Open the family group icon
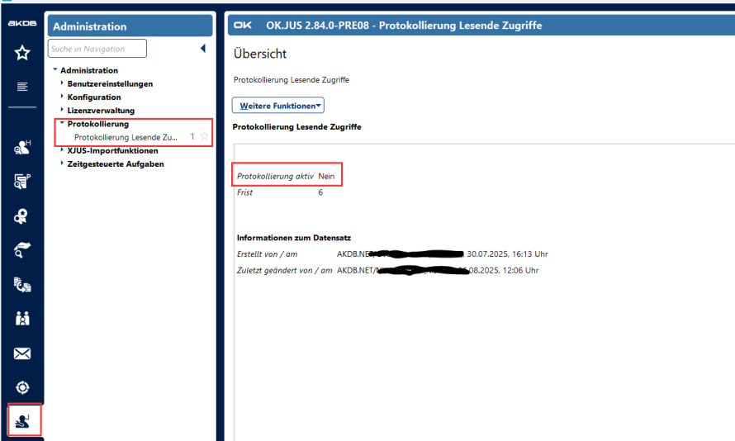This screenshot has height=441, width=735. (x=22, y=319)
